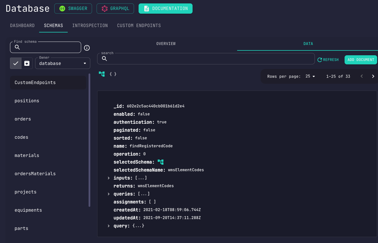Click the magnifier icon in document search
Viewport: 378px width, 243px height.
104,59
